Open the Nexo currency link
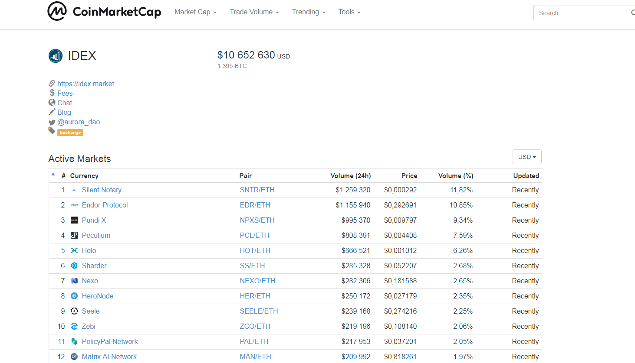This screenshot has height=363, width=635. point(90,281)
